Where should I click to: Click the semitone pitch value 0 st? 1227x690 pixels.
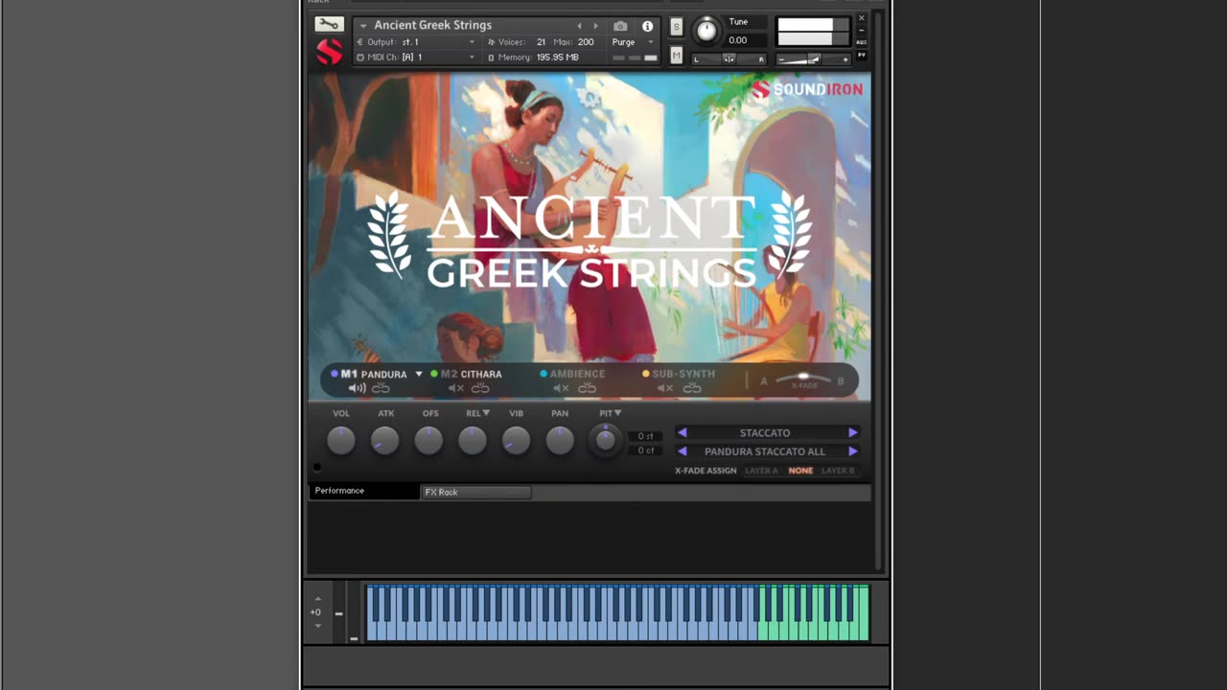click(x=646, y=436)
